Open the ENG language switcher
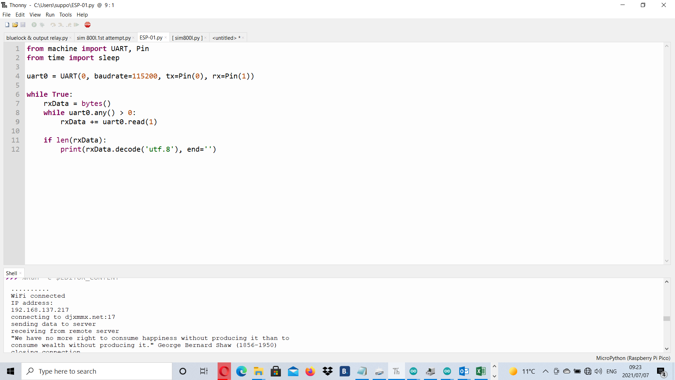The height and width of the screenshot is (380, 675). tap(612, 371)
